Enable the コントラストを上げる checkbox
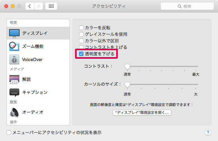 tap(81, 47)
